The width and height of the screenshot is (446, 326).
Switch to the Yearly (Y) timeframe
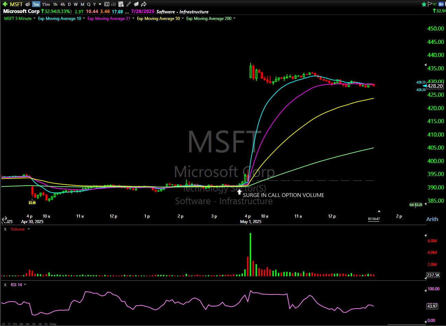94,4
